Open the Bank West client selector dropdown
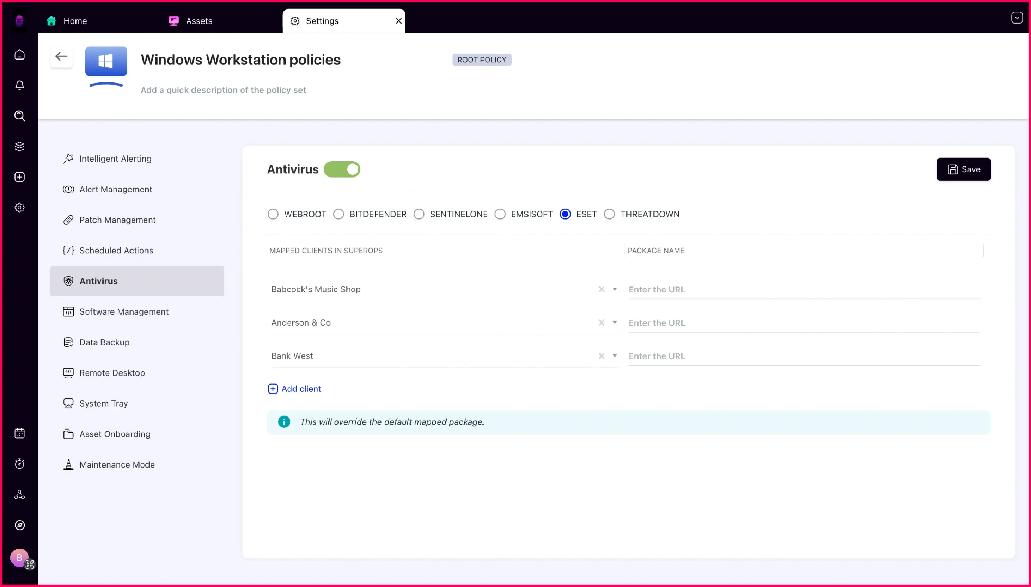1031x587 pixels. coord(615,356)
